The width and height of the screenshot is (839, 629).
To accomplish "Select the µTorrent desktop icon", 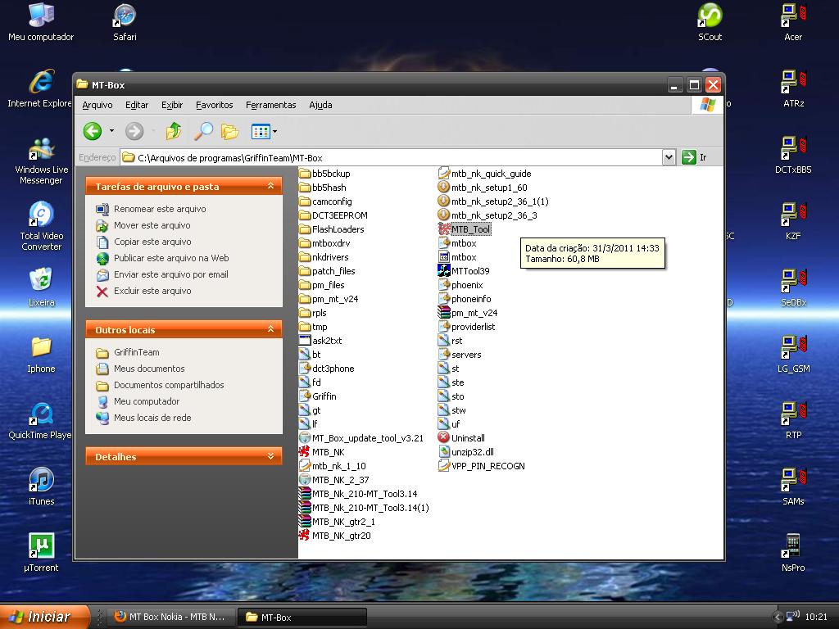I will pos(41,553).
